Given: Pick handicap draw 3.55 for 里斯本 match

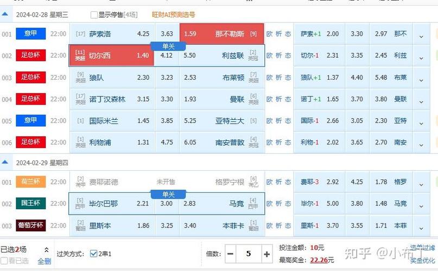Looking at the screenshot, I should [357, 225].
